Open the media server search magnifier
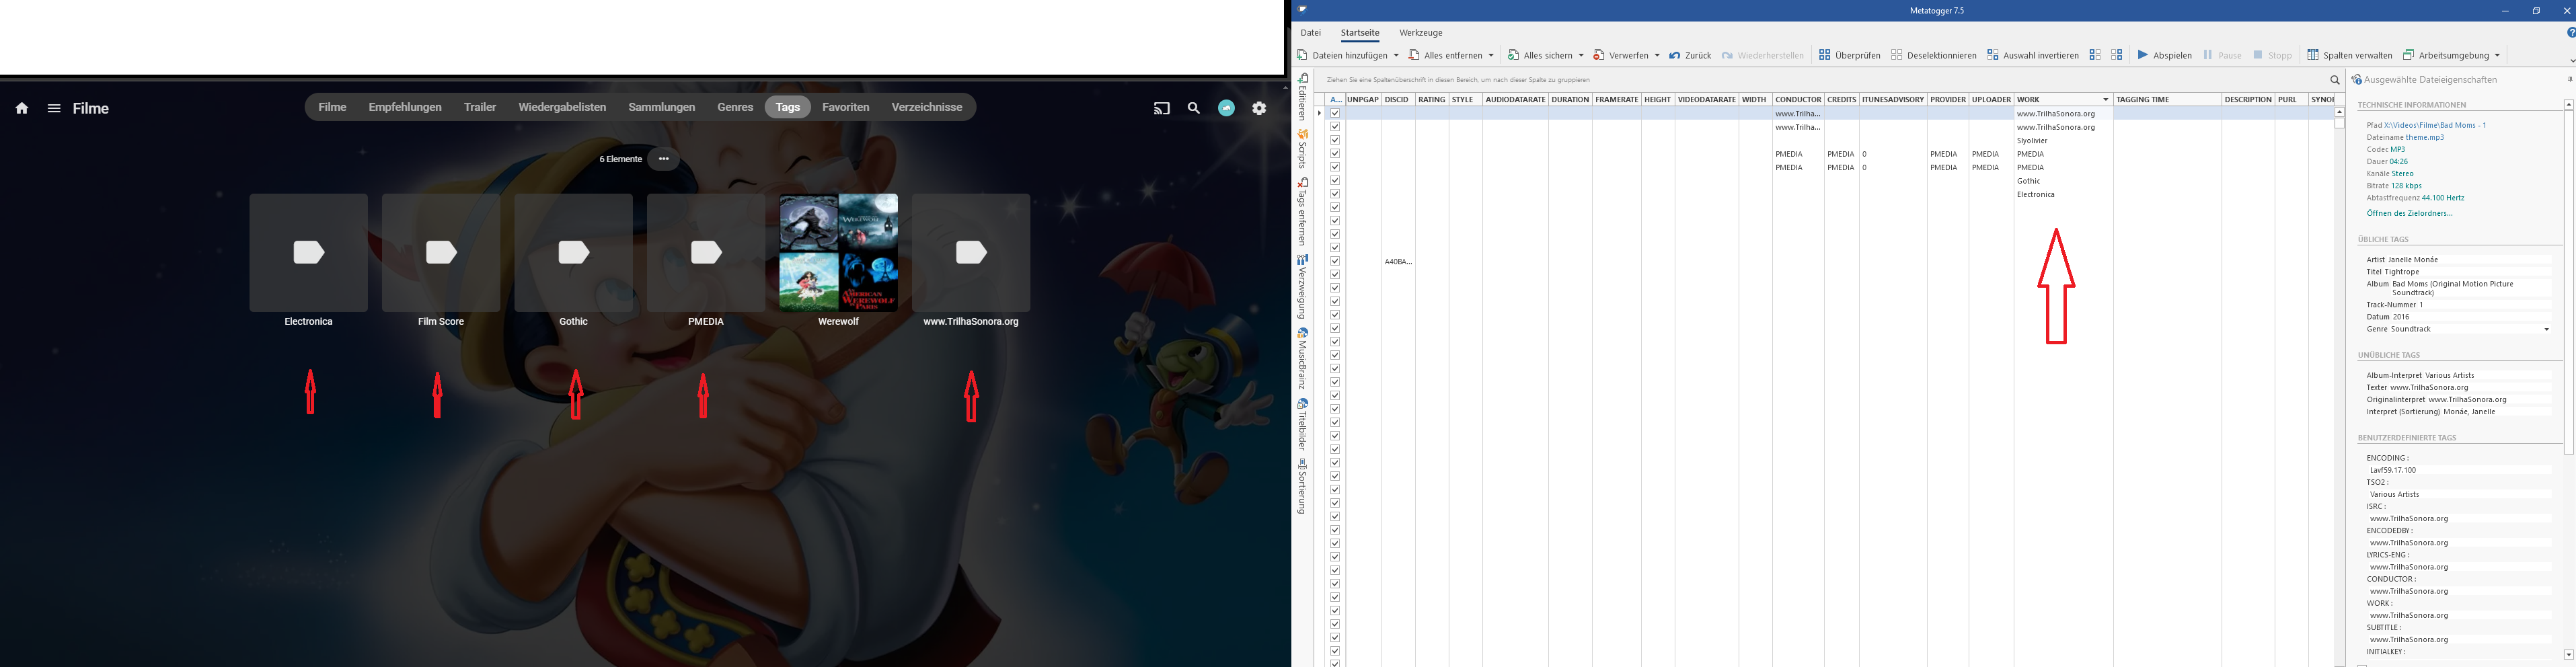The width and height of the screenshot is (2576, 667). [x=1193, y=108]
